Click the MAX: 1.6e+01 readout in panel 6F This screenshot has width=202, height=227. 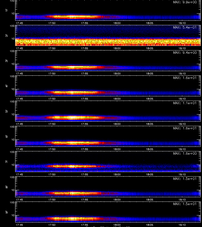tap(185, 128)
